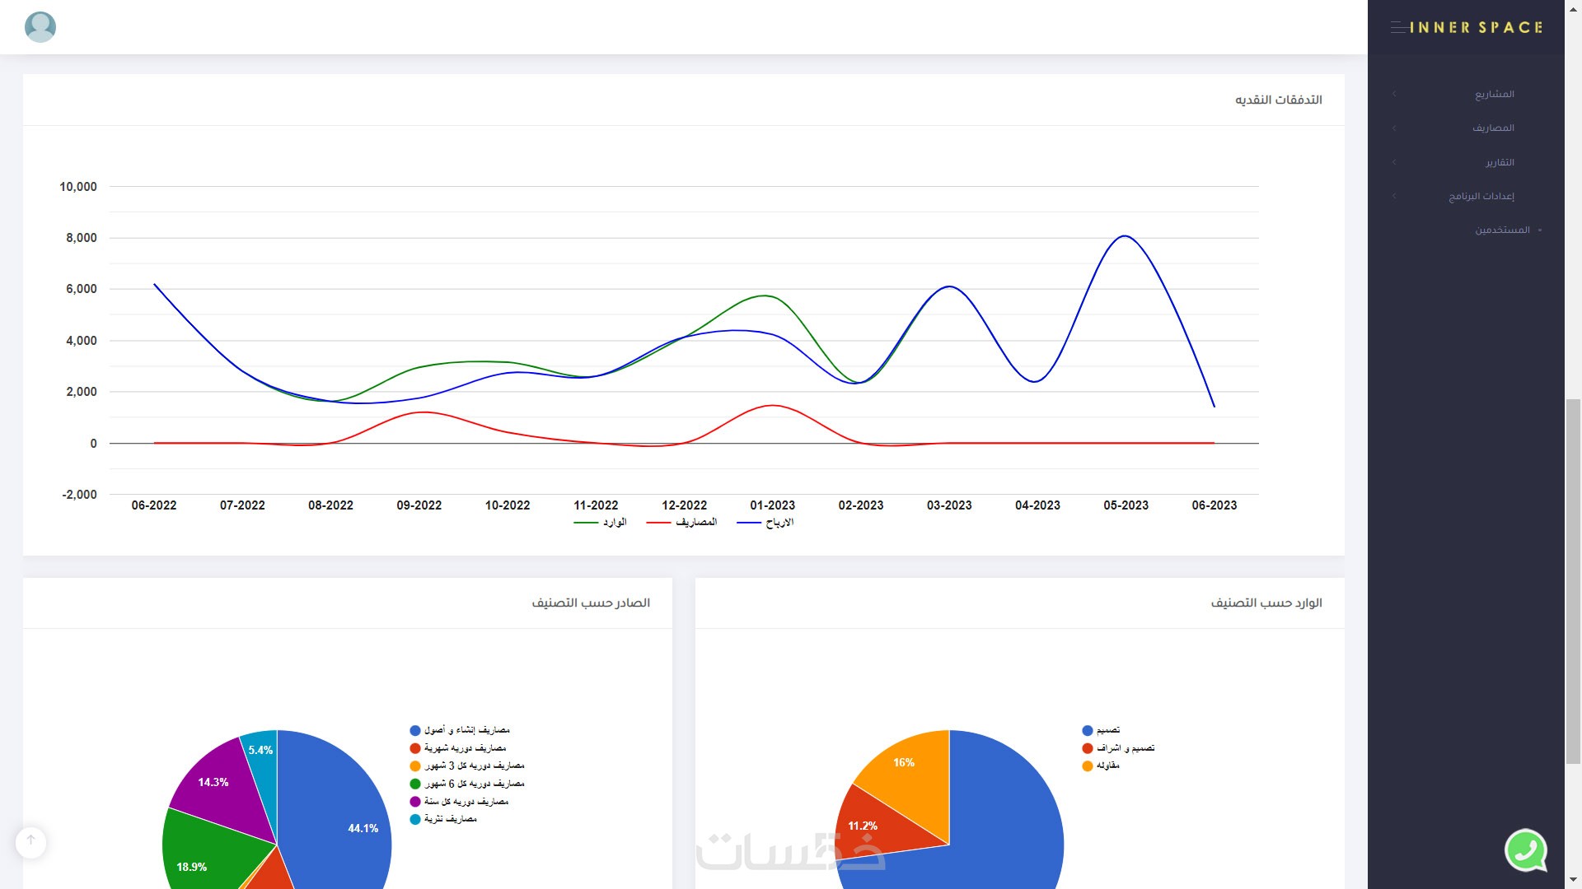The width and height of the screenshot is (1582, 889).
Task: Expand the المصاريف chevron in sidebar
Action: click(1394, 128)
